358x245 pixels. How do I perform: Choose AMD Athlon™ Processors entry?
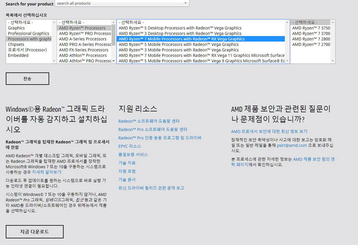click(83, 55)
